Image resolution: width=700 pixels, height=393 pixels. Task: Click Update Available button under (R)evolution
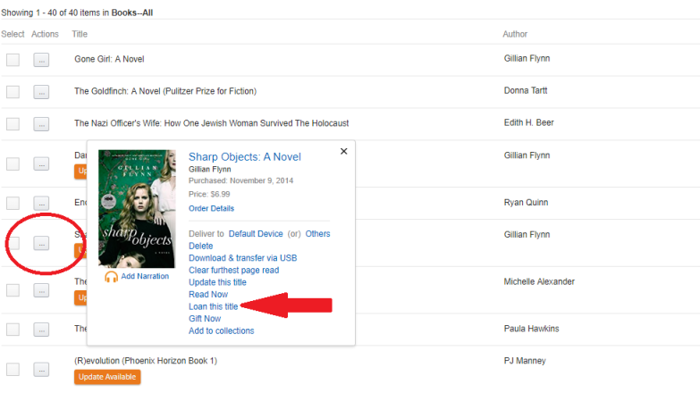point(107,377)
